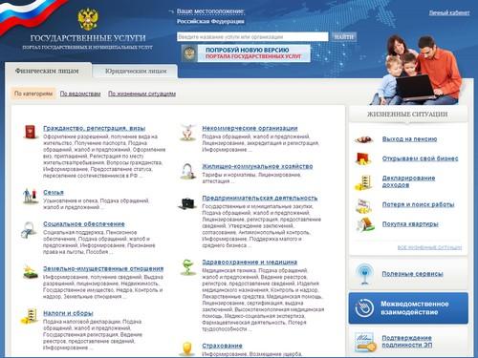This screenshot has height=358, width=478.
Task: Click the НАЙТИ search button
Action: coord(344,37)
